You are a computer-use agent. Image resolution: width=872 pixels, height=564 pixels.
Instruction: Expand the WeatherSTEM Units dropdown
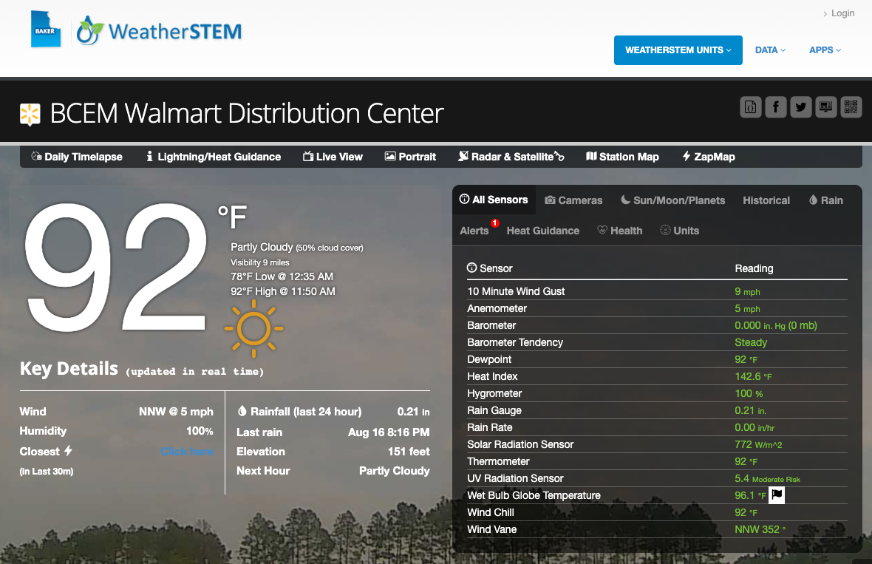(x=678, y=50)
